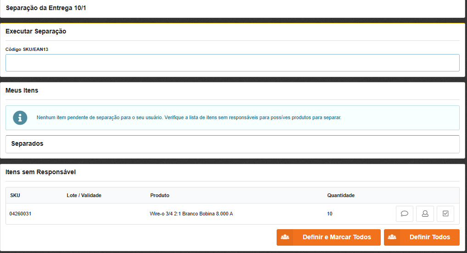Mark the Wire-o item with the checkbox icon
Viewport: 467px width, 253px height.
pyautogui.click(x=445, y=214)
